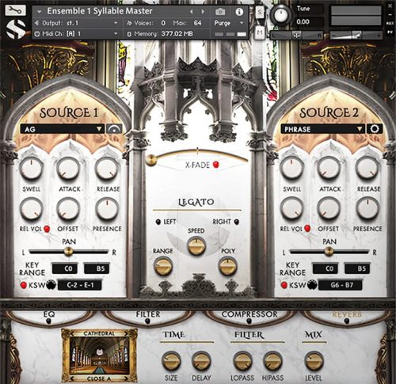Click the camera snapshot icon
Screen dimensions: 396x384
(220, 12)
